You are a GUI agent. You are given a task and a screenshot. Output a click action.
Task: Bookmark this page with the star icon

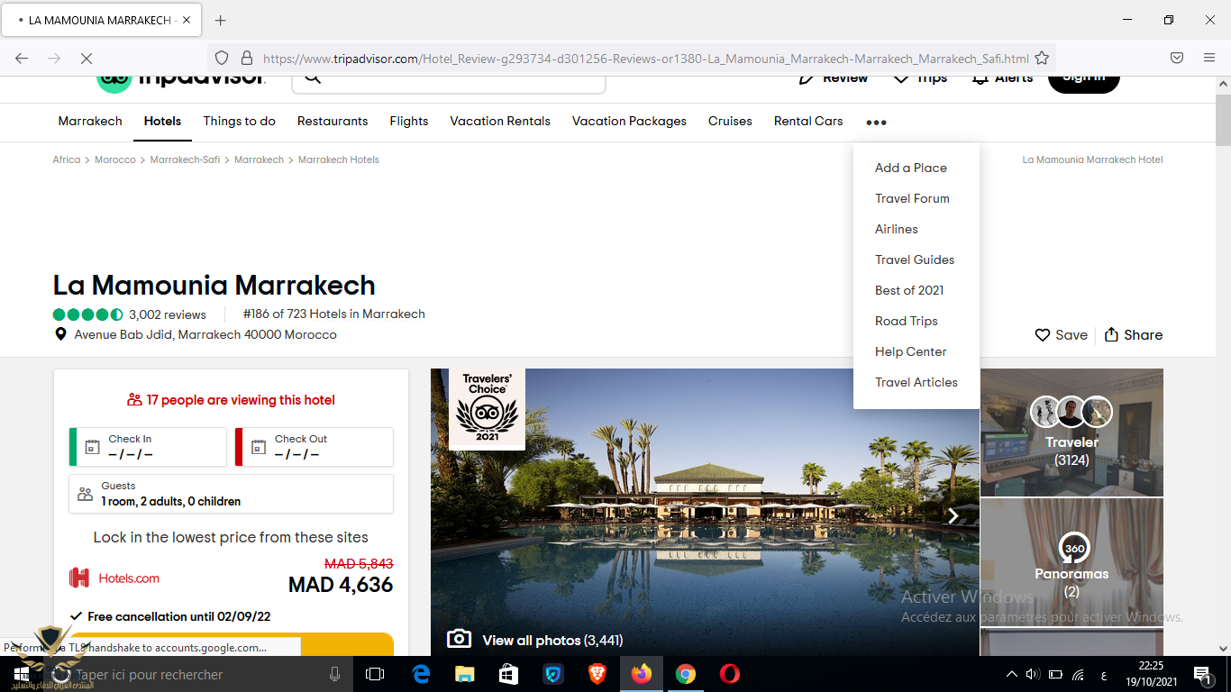1042,58
